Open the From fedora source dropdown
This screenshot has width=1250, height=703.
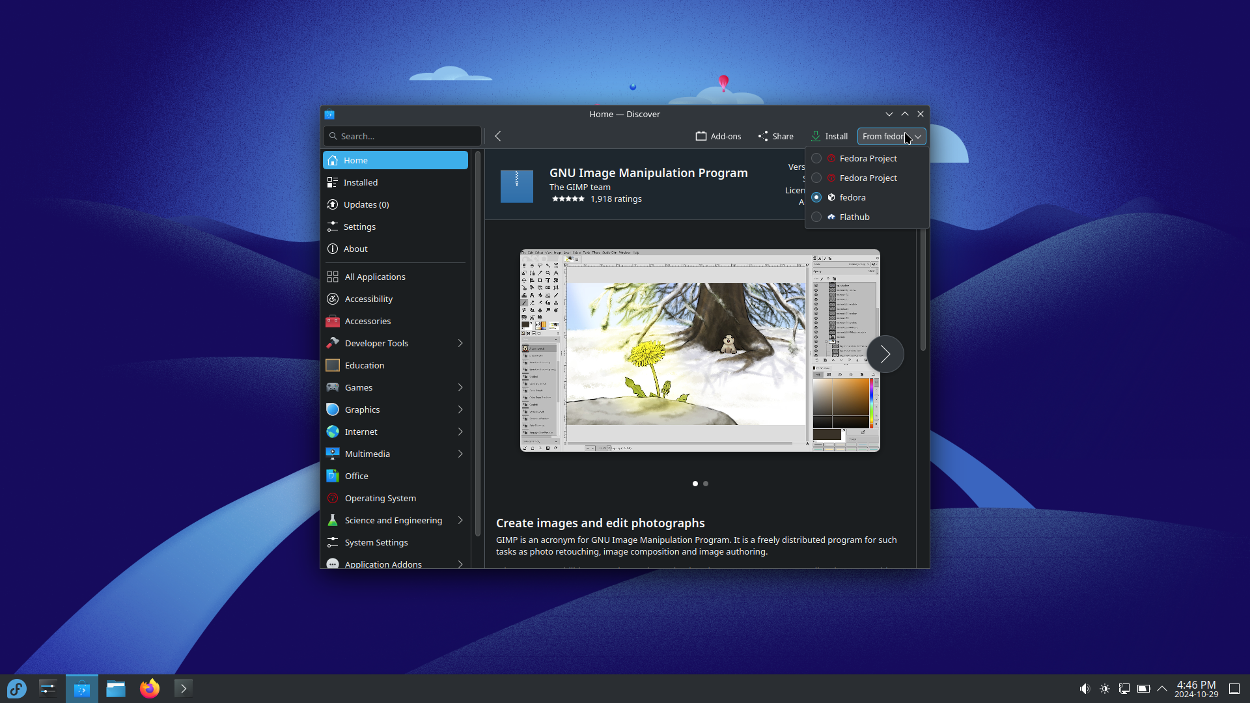click(891, 136)
